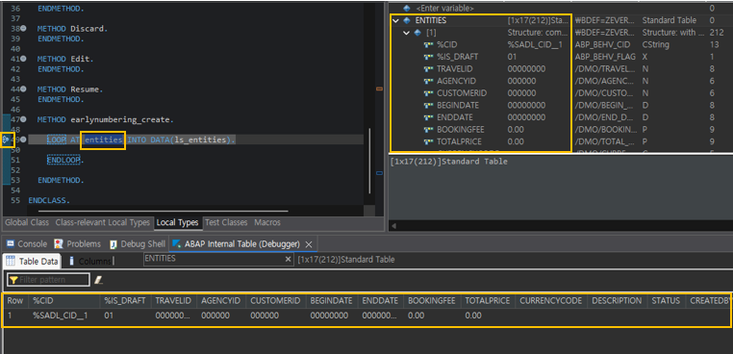Switch to the Macros tab
Screen dimensions: 733x354
[267, 222]
